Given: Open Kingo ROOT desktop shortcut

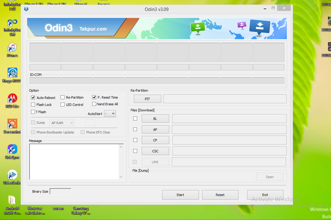Looking at the screenshot, I should (12, 75).
